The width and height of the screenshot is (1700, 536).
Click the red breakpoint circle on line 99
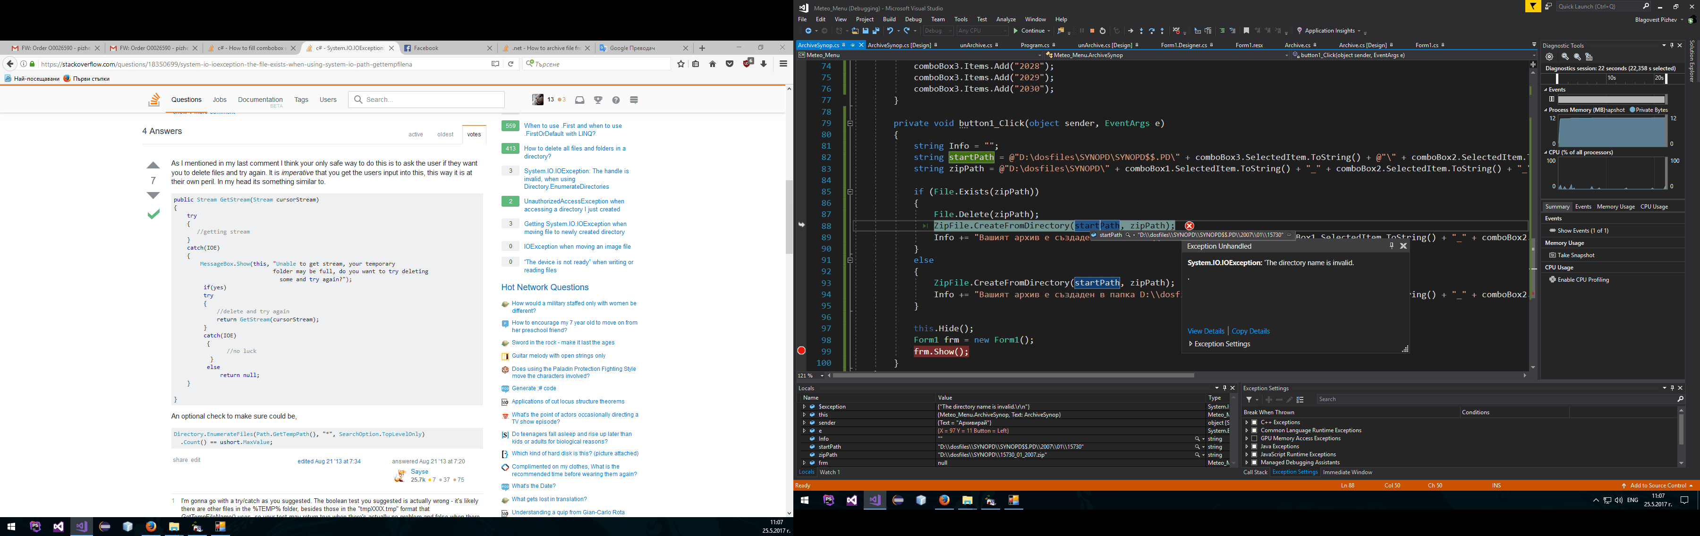(801, 352)
